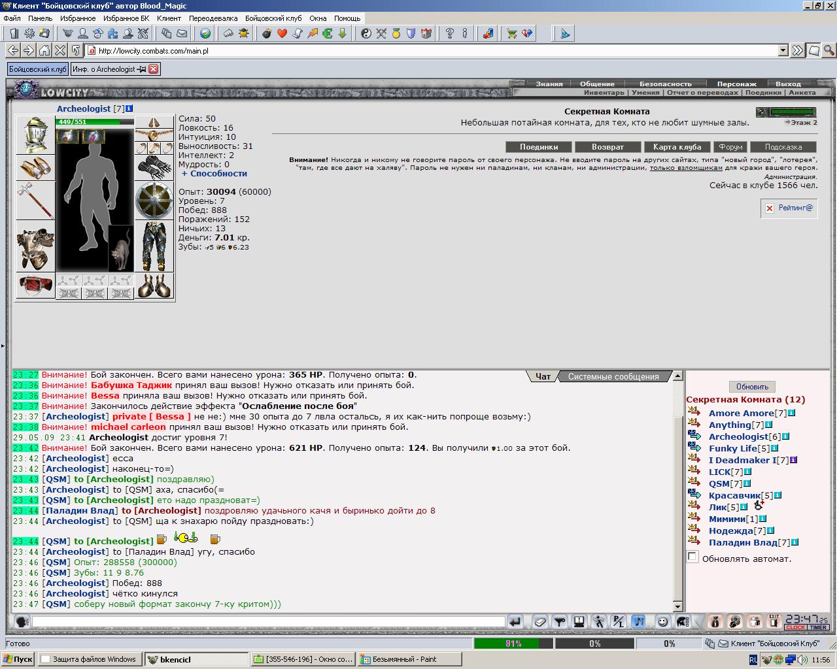The image size is (837, 669).
Task: Click the eraser icon to clear chat
Action: 539,621
